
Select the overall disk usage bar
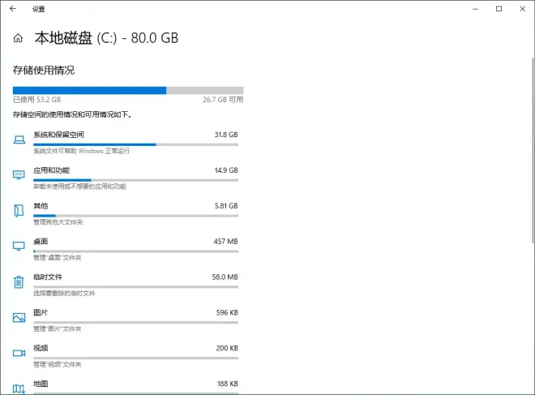(x=128, y=91)
